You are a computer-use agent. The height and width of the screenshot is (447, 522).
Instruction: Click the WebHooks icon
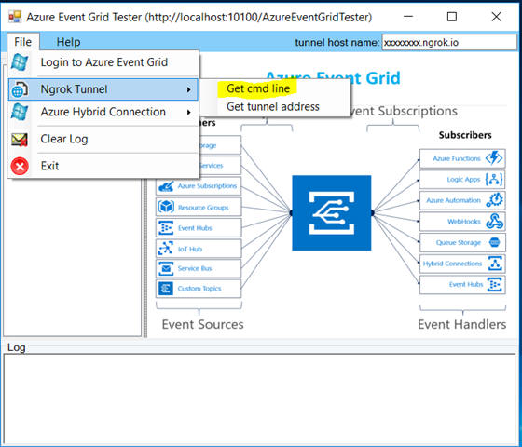495,222
